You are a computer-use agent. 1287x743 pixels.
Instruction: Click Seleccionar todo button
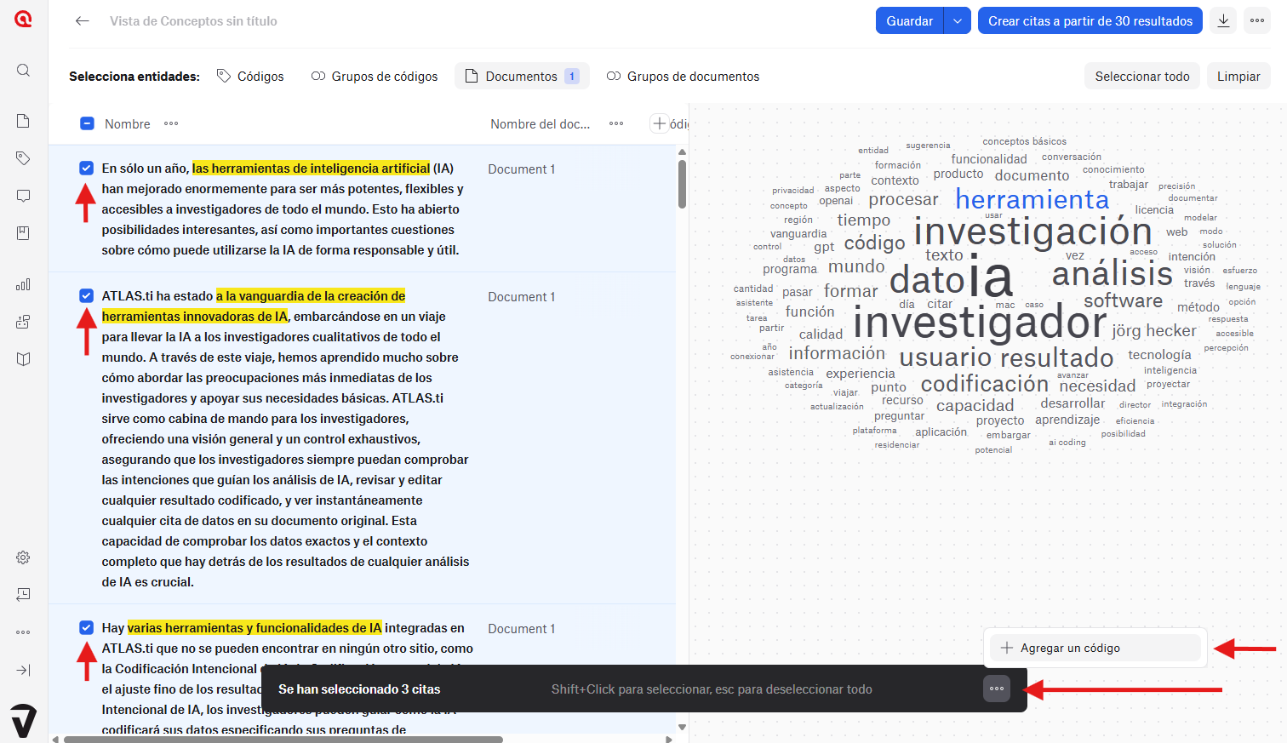coord(1142,76)
